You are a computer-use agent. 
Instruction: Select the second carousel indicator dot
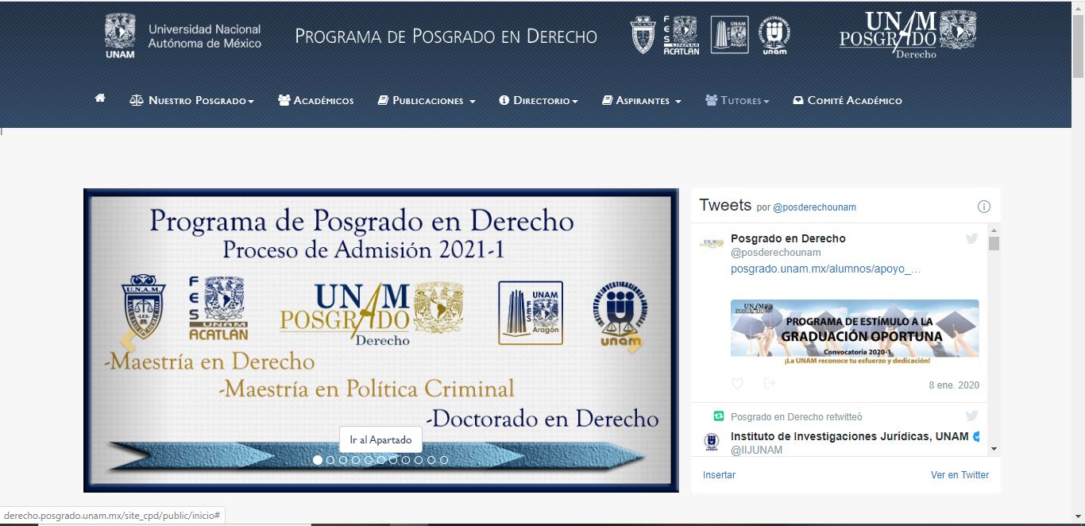click(x=330, y=460)
